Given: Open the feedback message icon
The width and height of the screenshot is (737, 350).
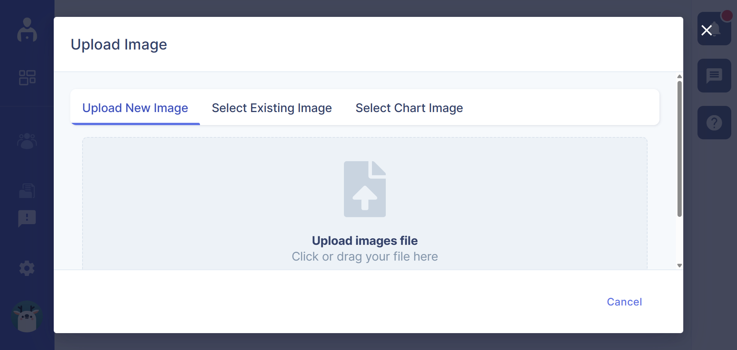Looking at the screenshot, I should point(26,218).
